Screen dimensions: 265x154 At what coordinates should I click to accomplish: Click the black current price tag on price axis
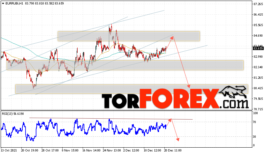[x=258, y=48]
